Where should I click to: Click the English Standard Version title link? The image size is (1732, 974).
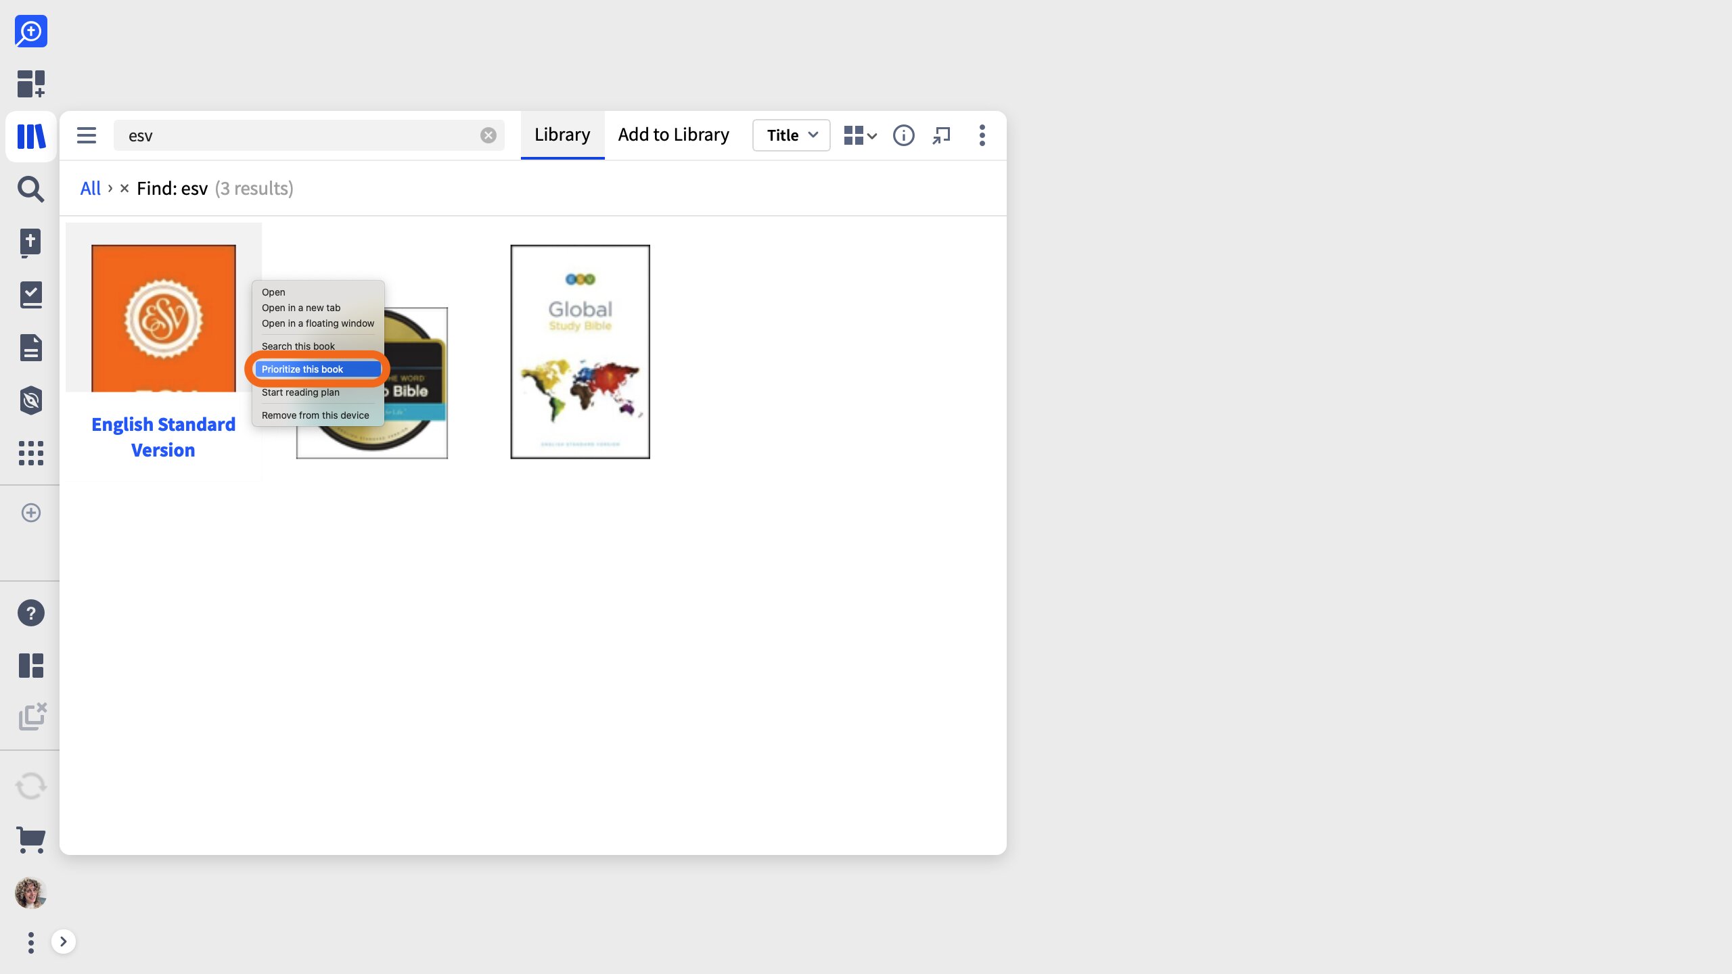164,437
